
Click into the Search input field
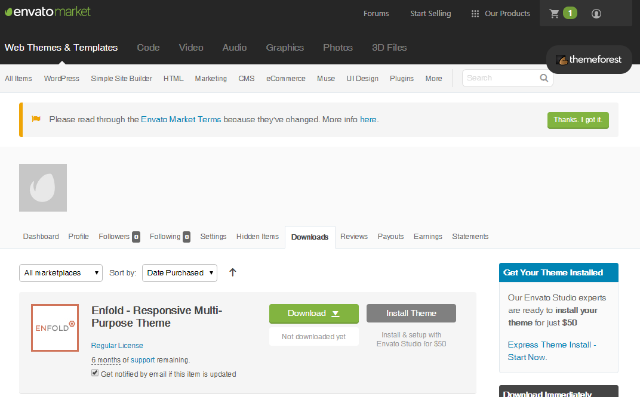pyautogui.click(x=500, y=78)
